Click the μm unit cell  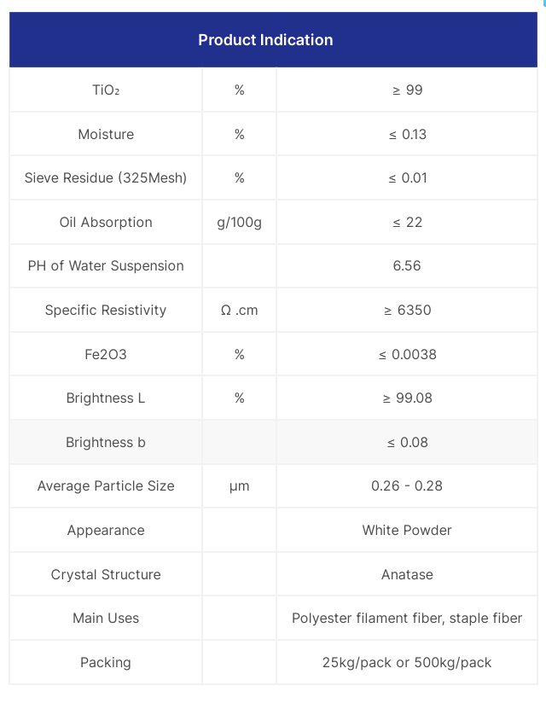(x=239, y=485)
